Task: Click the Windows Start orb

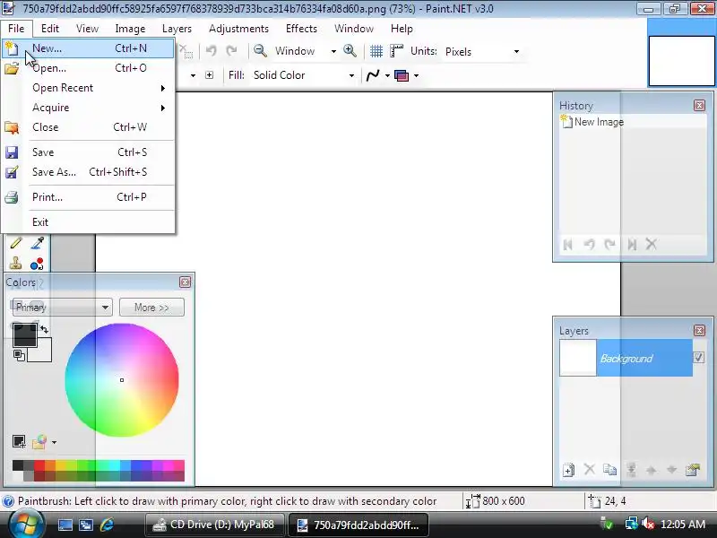Action: (x=27, y=525)
